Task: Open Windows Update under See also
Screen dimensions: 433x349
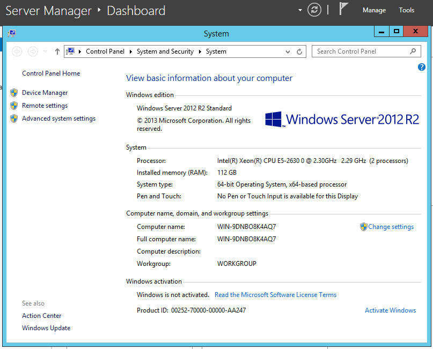Action: [x=46, y=328]
